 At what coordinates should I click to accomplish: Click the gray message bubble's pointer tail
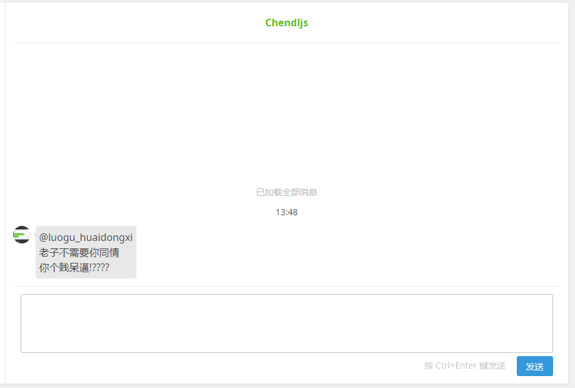(x=34, y=235)
